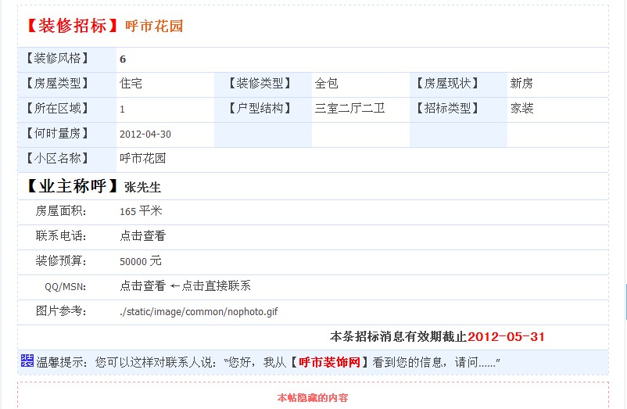Click the page scrollbar at the right edge

click(x=625, y=302)
